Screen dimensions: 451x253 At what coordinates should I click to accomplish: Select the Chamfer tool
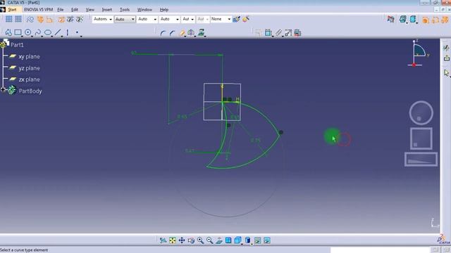pyautogui.click(x=172, y=33)
